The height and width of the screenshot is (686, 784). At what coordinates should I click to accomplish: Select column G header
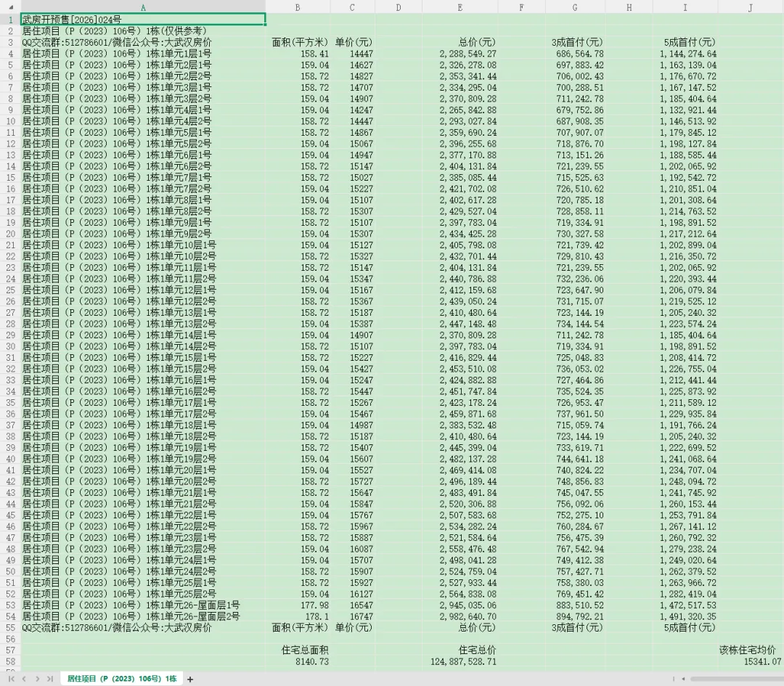pyautogui.click(x=575, y=7)
